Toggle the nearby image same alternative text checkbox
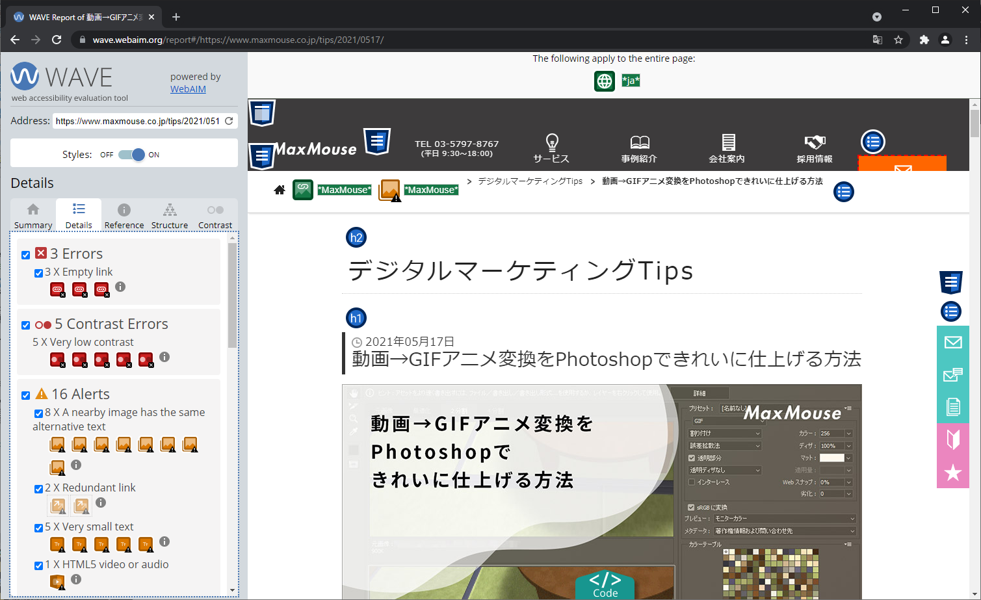The width and height of the screenshot is (981, 600). (x=38, y=413)
